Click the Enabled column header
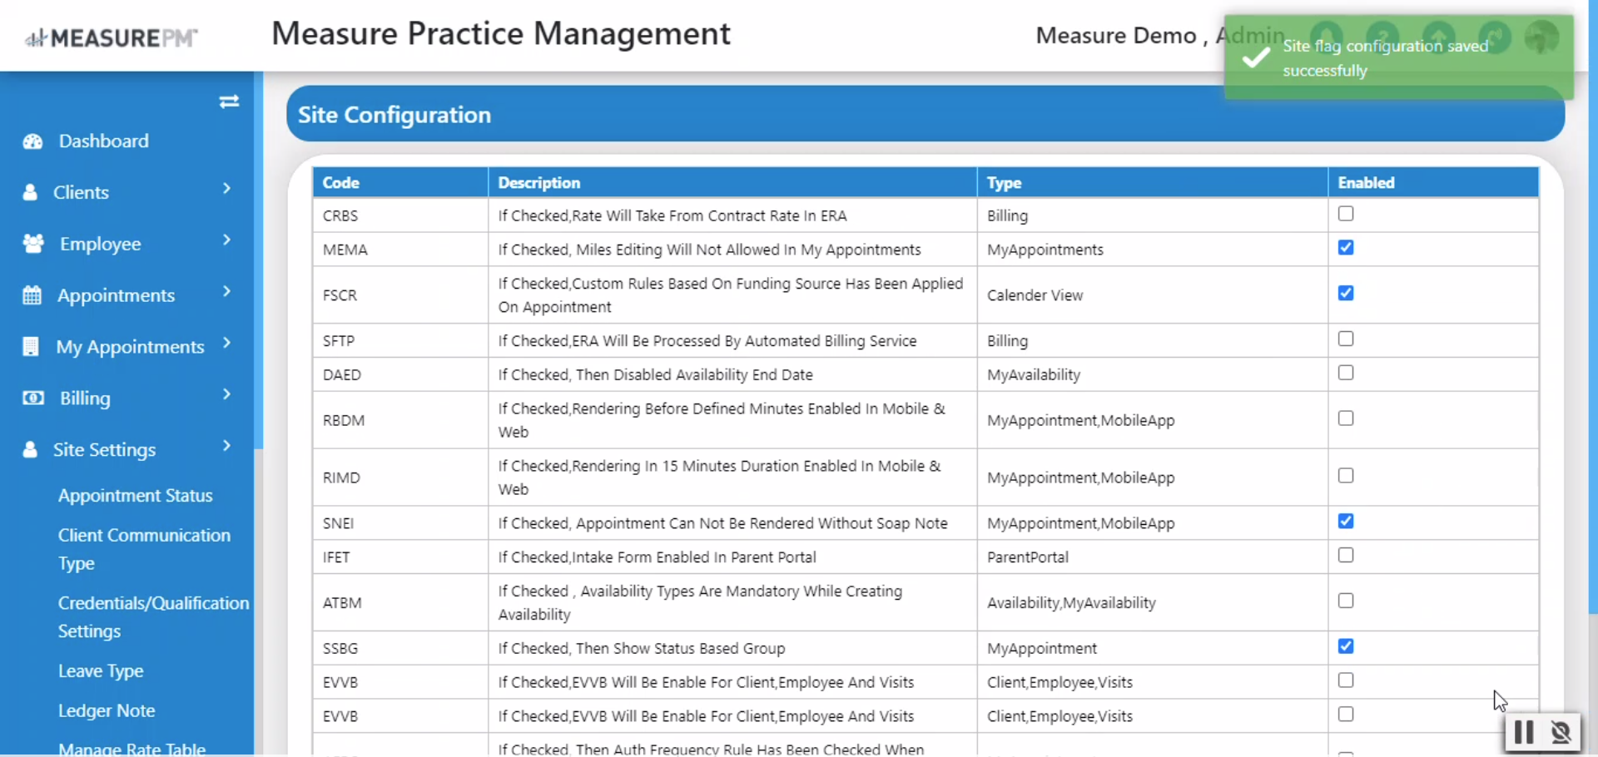This screenshot has height=757, width=1598. coord(1433,182)
